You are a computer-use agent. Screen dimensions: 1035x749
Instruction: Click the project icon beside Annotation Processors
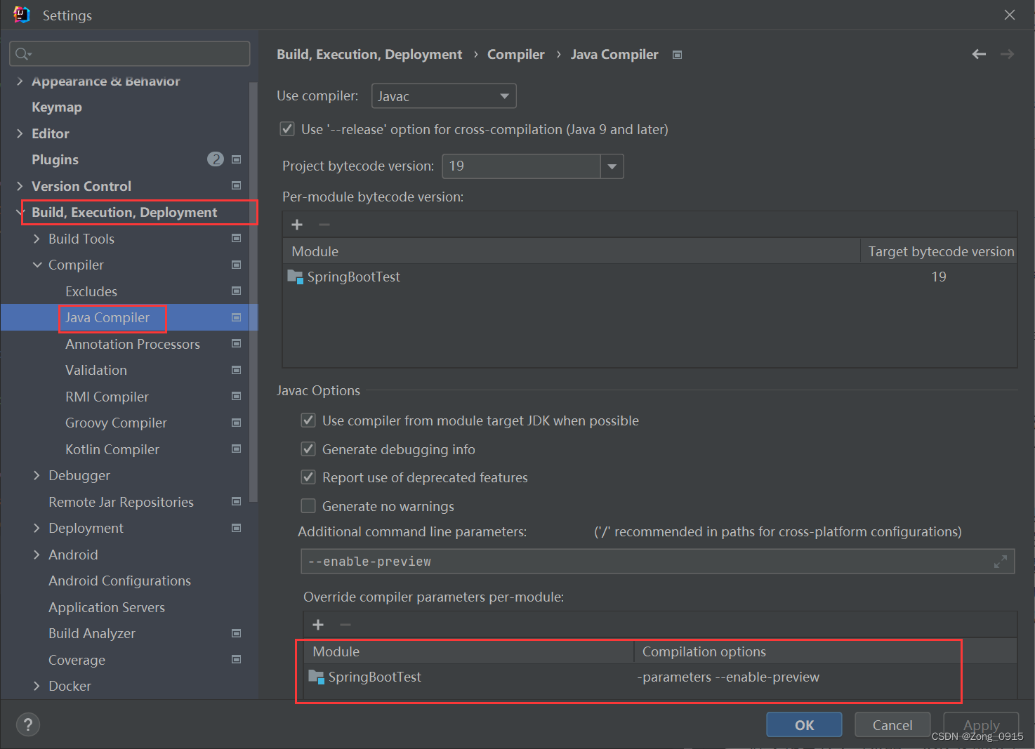click(x=237, y=343)
